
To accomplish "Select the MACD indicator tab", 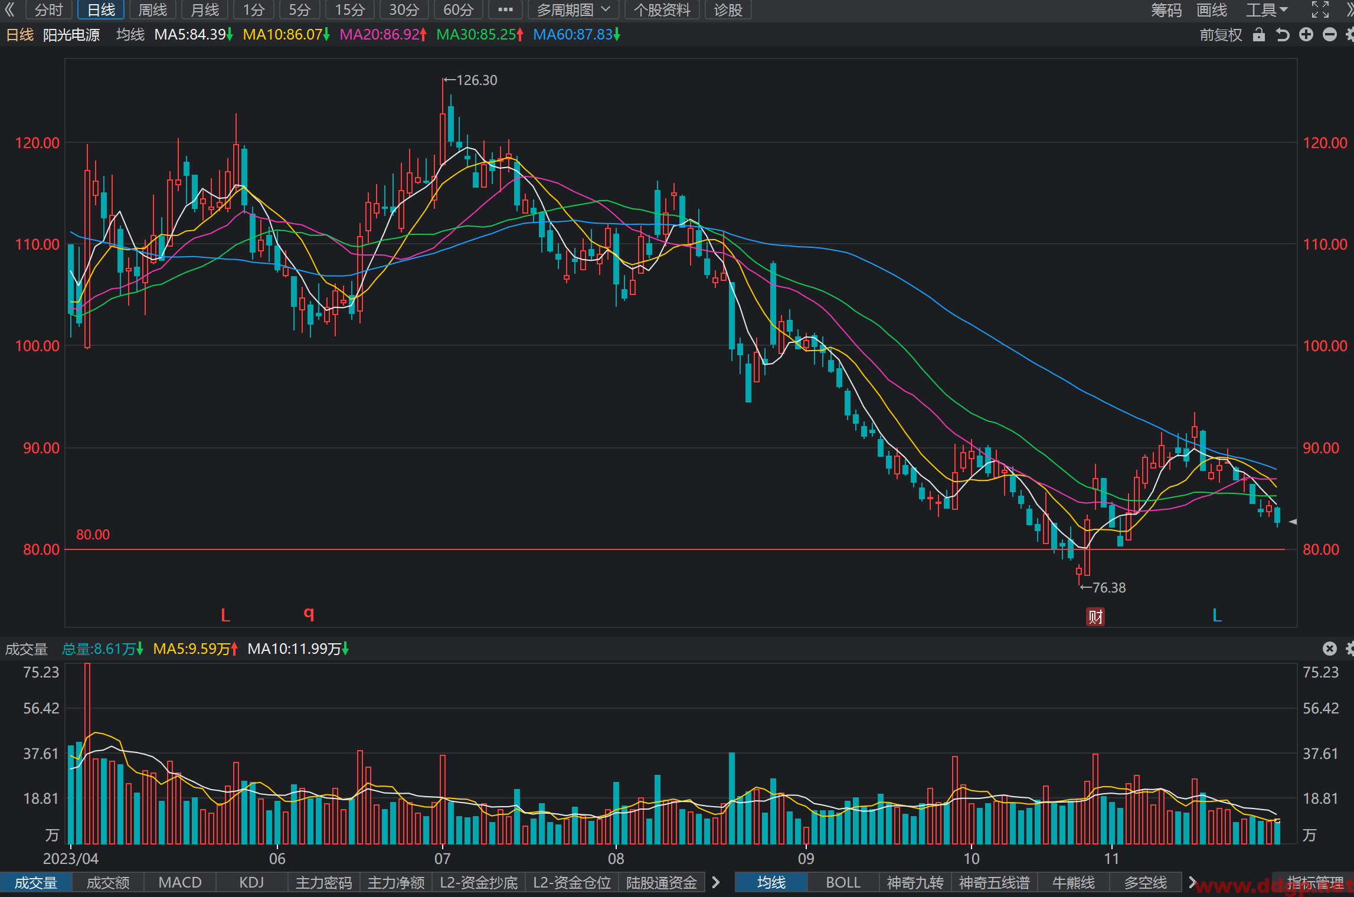I will 180,882.
